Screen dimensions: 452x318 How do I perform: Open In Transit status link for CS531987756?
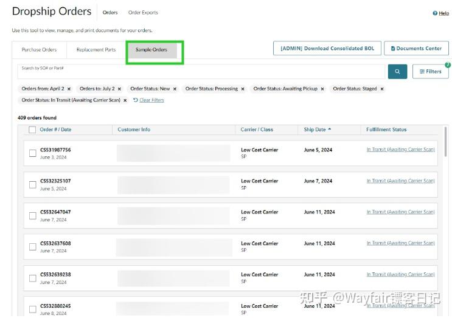[401, 150]
